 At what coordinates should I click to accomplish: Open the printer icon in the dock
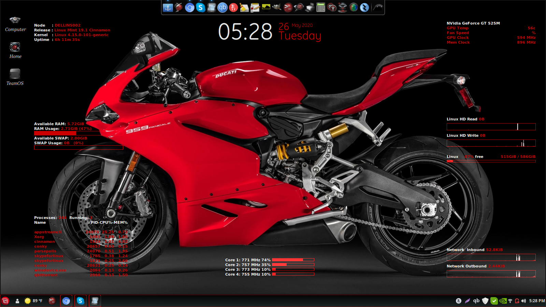310,8
